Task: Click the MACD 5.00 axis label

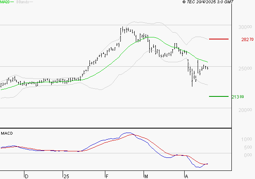Action: (x=248, y=147)
